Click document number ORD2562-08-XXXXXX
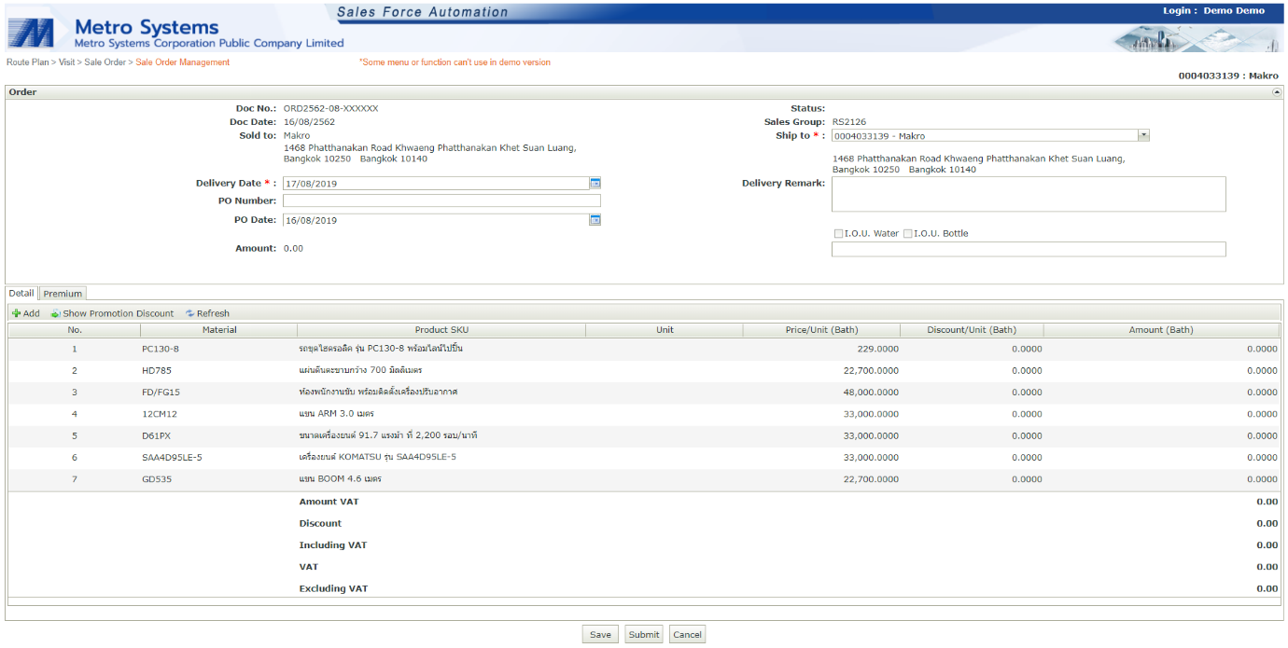The height and width of the screenshot is (648, 1288). [x=330, y=108]
